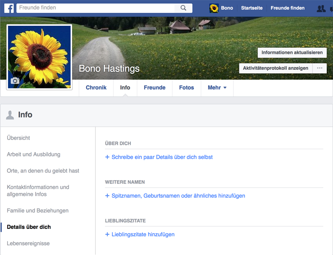This screenshot has height=255, width=333.
Task: Click the LIEBLINGSZITATE heading
Action: (x=125, y=221)
